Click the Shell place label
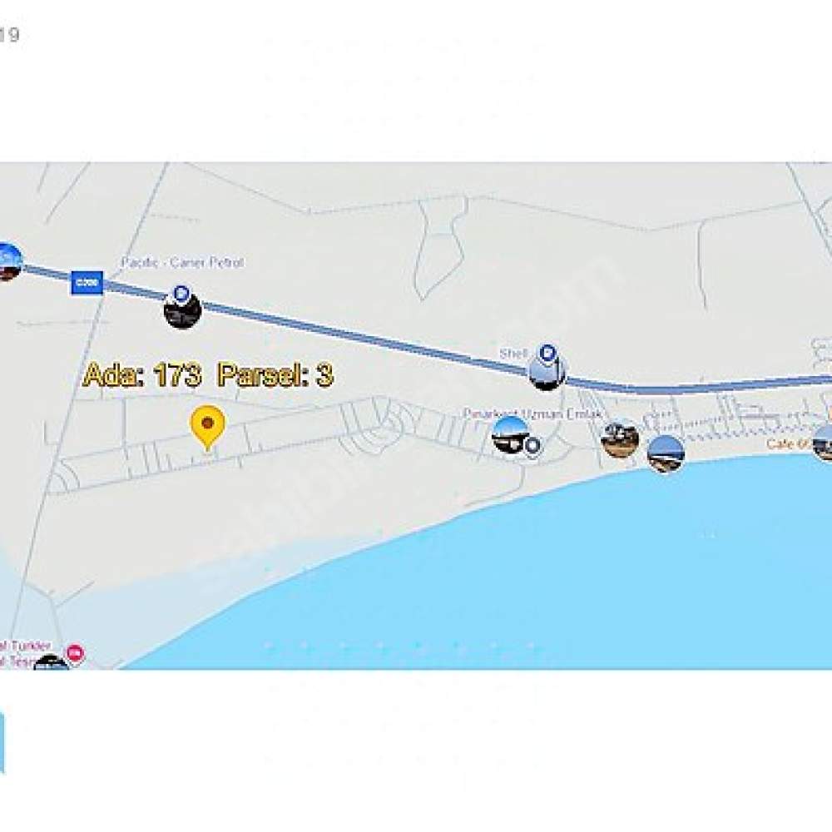Viewport: 832px width, 832px height. (513, 353)
